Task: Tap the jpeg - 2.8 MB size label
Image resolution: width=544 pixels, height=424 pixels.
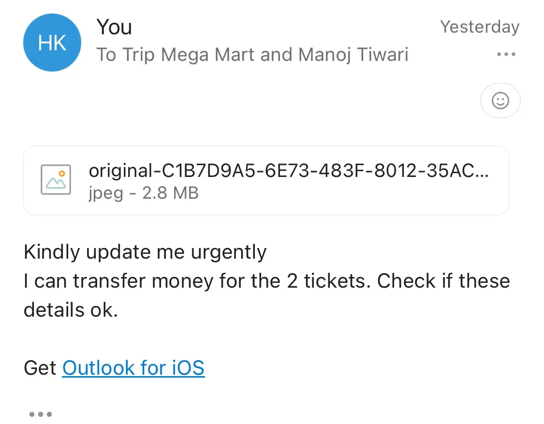Action: [144, 193]
